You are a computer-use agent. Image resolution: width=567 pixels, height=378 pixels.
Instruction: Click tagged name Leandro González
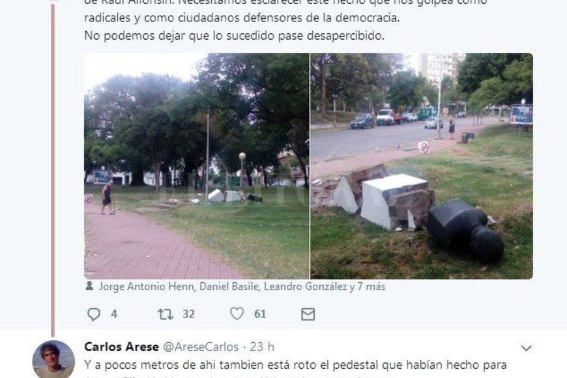coord(306,287)
